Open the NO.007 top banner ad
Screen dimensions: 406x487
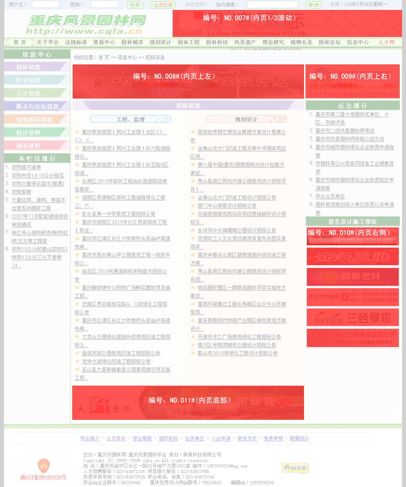point(287,23)
